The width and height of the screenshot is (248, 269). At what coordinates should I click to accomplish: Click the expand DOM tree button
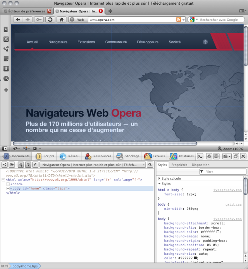pos(5,165)
